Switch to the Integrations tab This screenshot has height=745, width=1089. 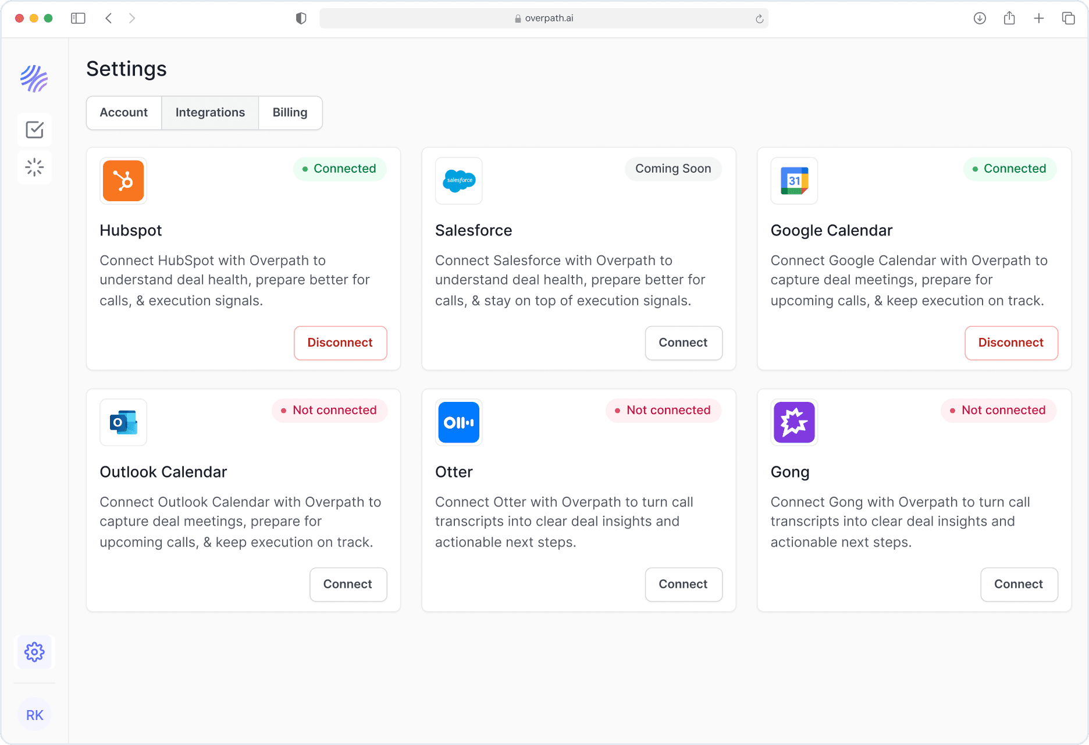tap(210, 113)
